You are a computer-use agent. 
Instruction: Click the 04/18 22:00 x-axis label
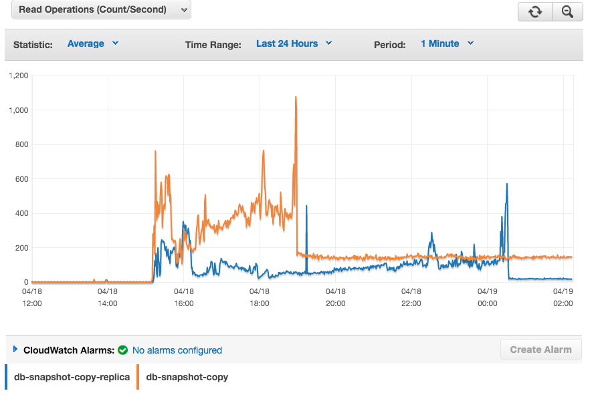coord(411,297)
